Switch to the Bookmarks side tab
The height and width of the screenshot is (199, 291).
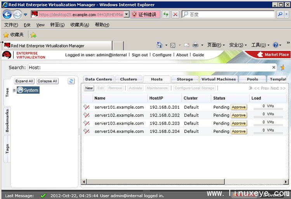click(x=7, y=121)
